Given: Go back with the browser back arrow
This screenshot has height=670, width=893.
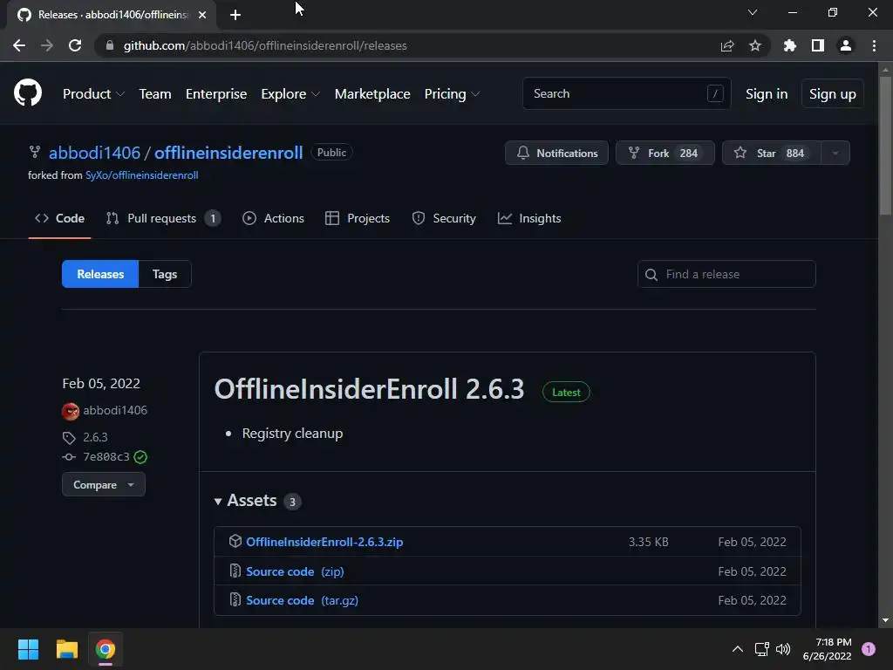Looking at the screenshot, I should click(x=19, y=45).
